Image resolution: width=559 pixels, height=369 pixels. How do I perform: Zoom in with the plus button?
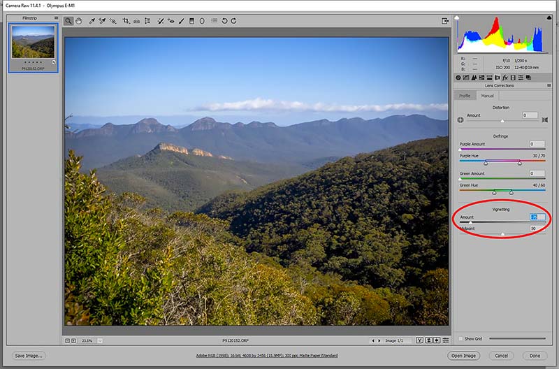coord(73,341)
